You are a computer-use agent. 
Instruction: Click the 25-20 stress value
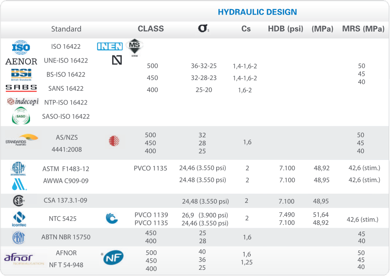[x=204, y=90]
